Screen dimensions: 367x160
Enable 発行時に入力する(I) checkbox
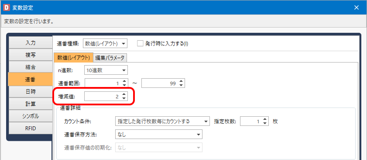(140, 44)
